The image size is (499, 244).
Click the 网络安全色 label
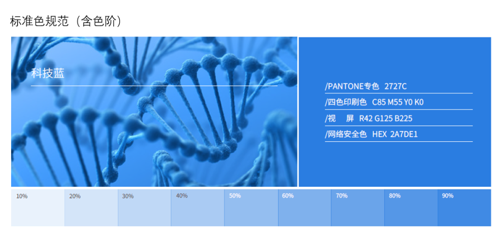point(346,134)
